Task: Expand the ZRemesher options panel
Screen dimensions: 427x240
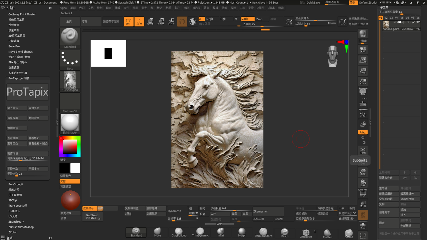Action: [268, 211]
